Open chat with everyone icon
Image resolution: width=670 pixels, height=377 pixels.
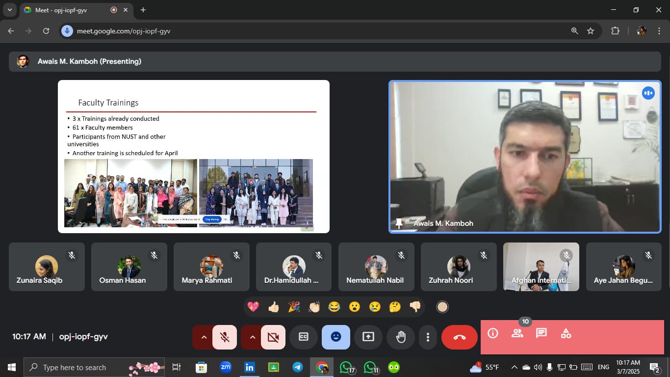(x=541, y=334)
